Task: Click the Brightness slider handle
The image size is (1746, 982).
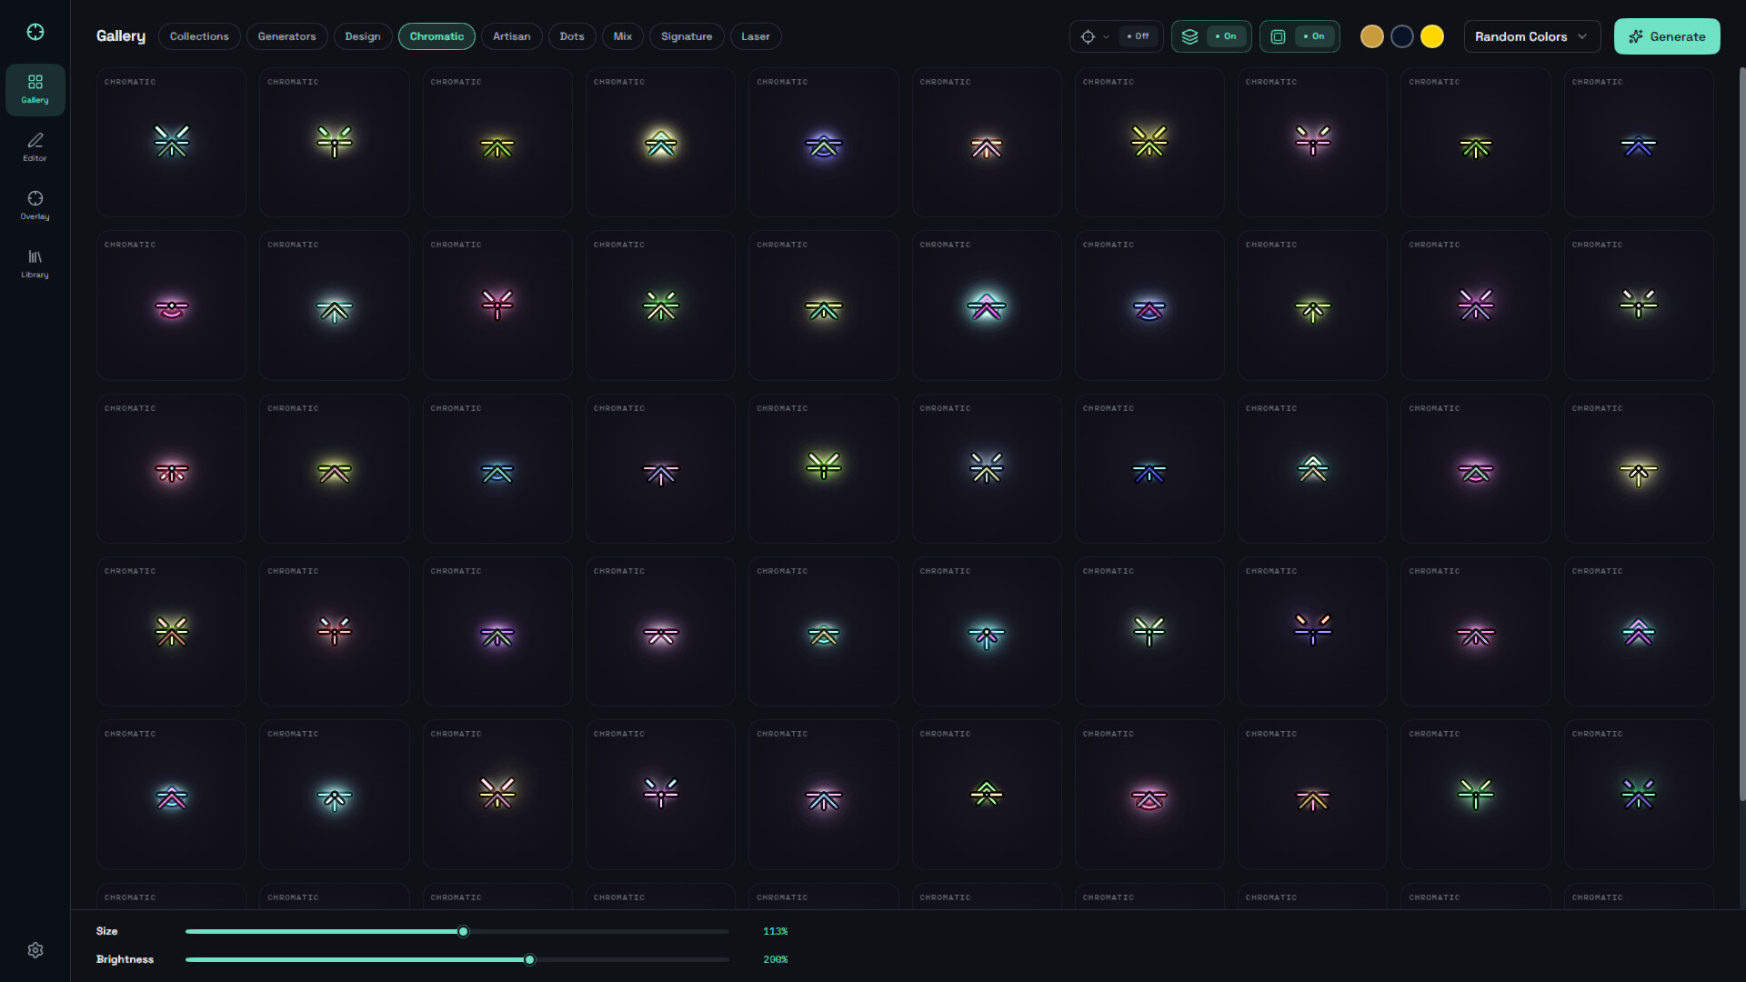Action: coord(529,959)
